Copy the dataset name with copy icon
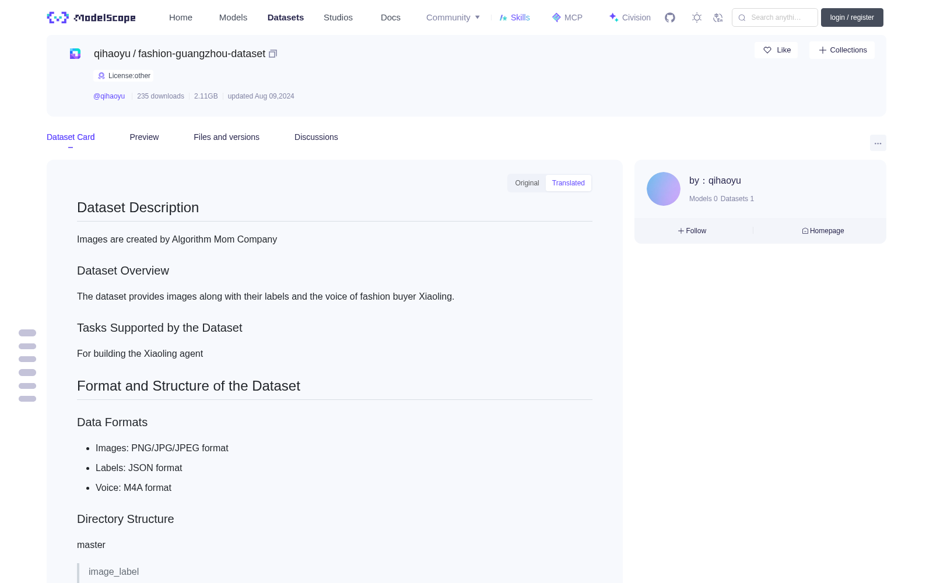Viewport: 933px width, 583px height. pyautogui.click(x=273, y=54)
